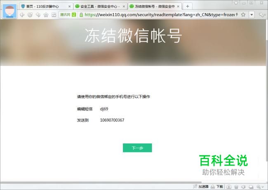Click the 发送到 label
268x190 pixels.
pyautogui.click(x=83, y=120)
